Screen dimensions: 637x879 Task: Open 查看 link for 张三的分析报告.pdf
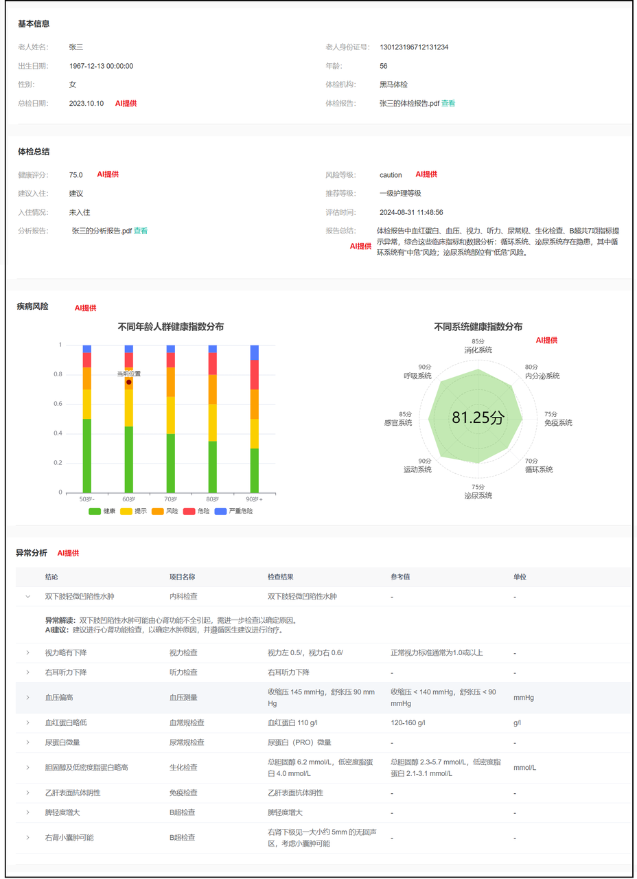[x=141, y=231]
